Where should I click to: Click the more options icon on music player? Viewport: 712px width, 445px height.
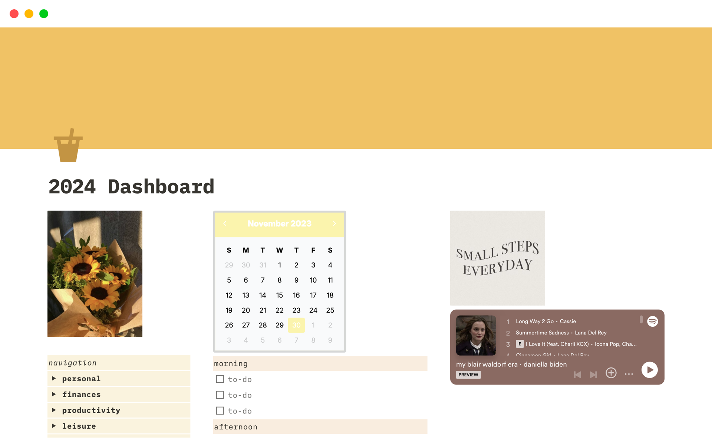click(629, 374)
